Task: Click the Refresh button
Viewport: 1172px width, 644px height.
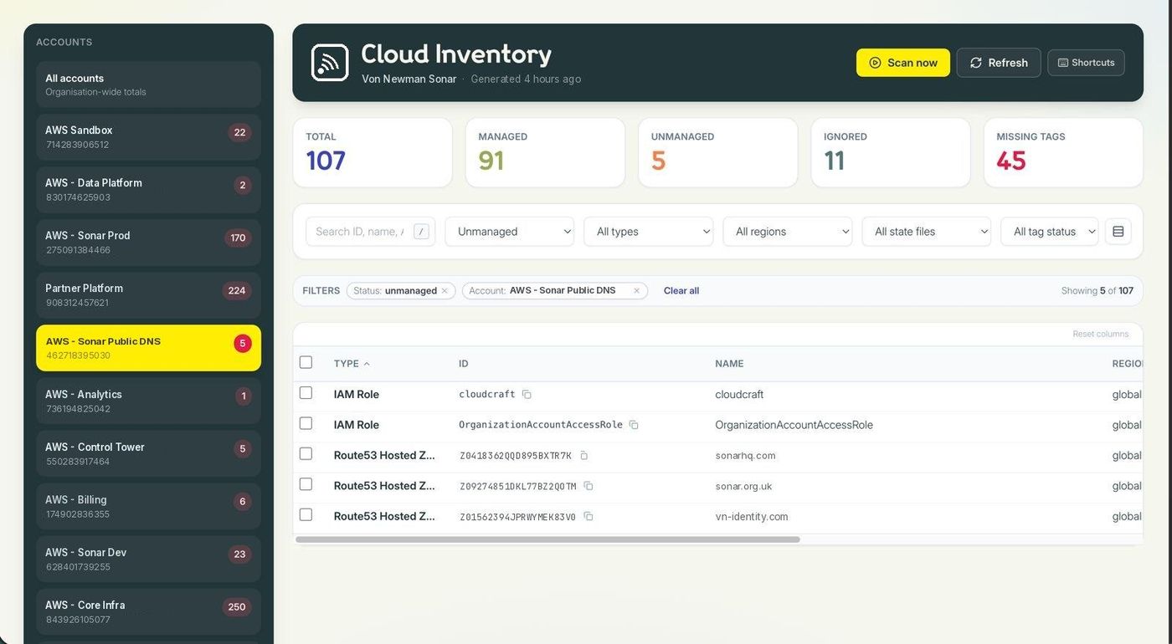Action: pyautogui.click(x=999, y=63)
